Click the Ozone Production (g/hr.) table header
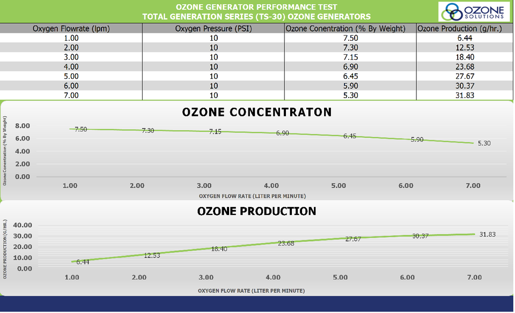 click(459, 28)
